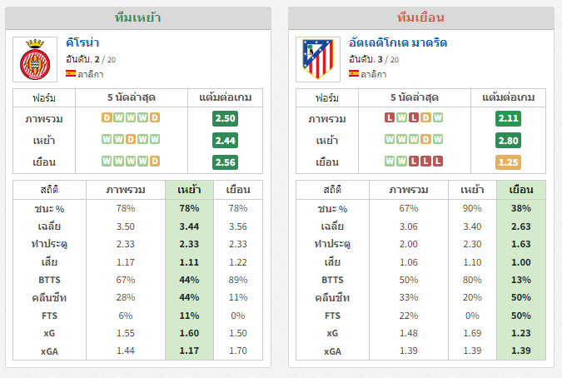562x378 pixels.
Task: Open the Girona team name link
Action: (x=82, y=42)
